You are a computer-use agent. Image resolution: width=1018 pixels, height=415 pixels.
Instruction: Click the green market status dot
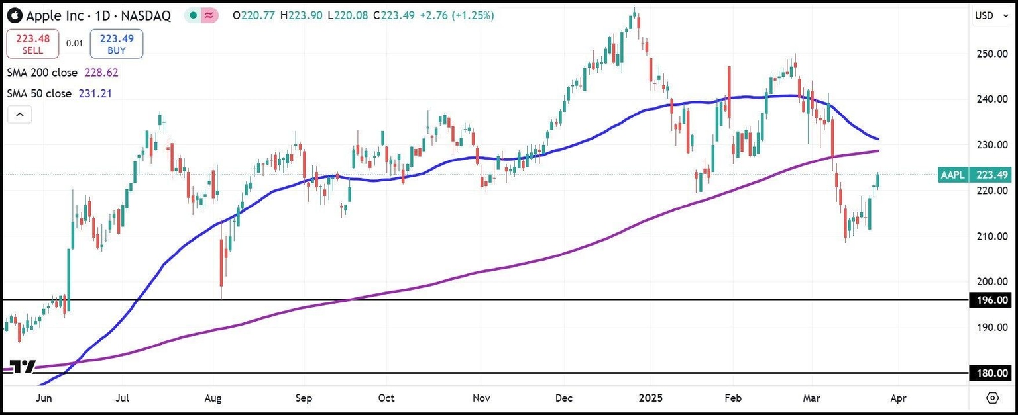pyautogui.click(x=192, y=15)
